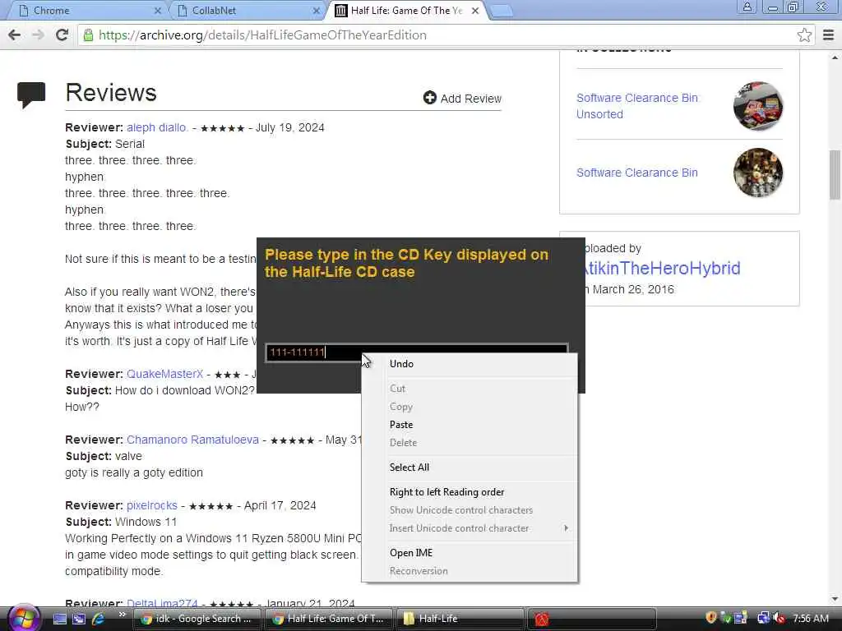842x631 pixels.
Task: Switch to Half Life: Game Of T... taskbar button
Action: [328, 619]
